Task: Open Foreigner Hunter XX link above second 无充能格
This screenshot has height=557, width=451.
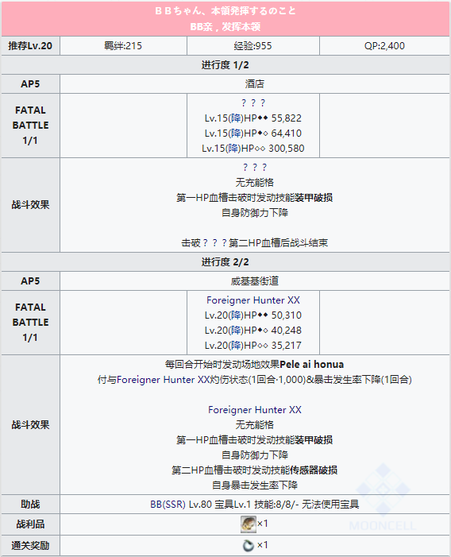Action: 254,410
